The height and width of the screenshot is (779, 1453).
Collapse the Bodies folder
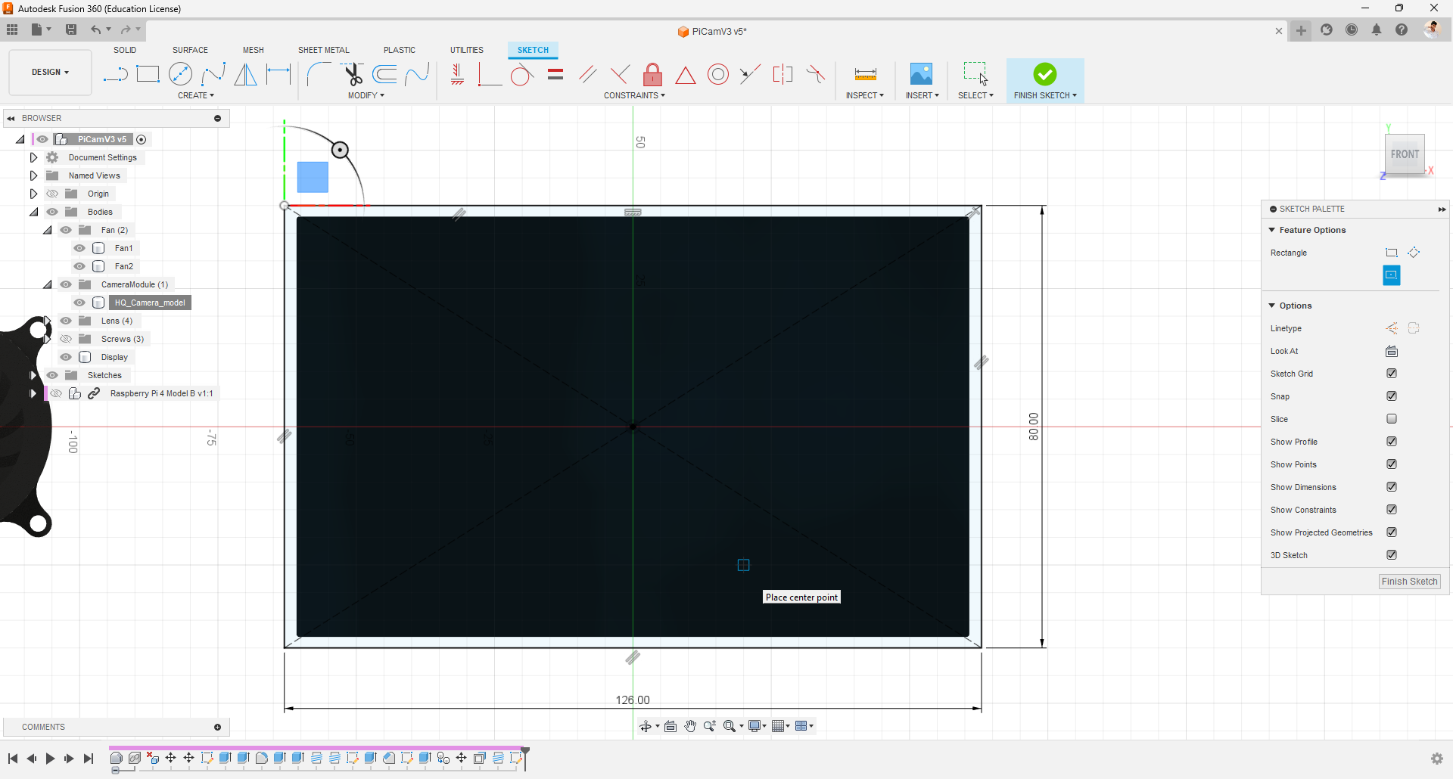pos(33,212)
